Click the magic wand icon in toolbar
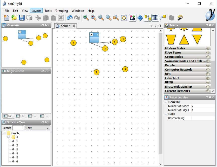Screen dimensions: 217x167 (x=180, y=18)
